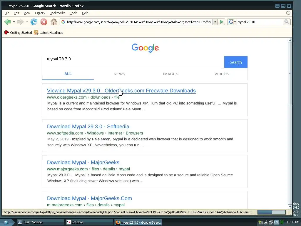Open Download Mypal - MajorGeeks.Com result
The image size is (301, 226).
(x=89, y=198)
